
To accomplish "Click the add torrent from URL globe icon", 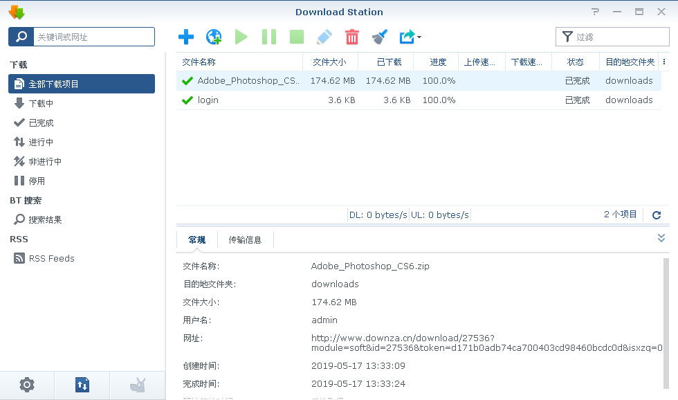I will click(214, 37).
